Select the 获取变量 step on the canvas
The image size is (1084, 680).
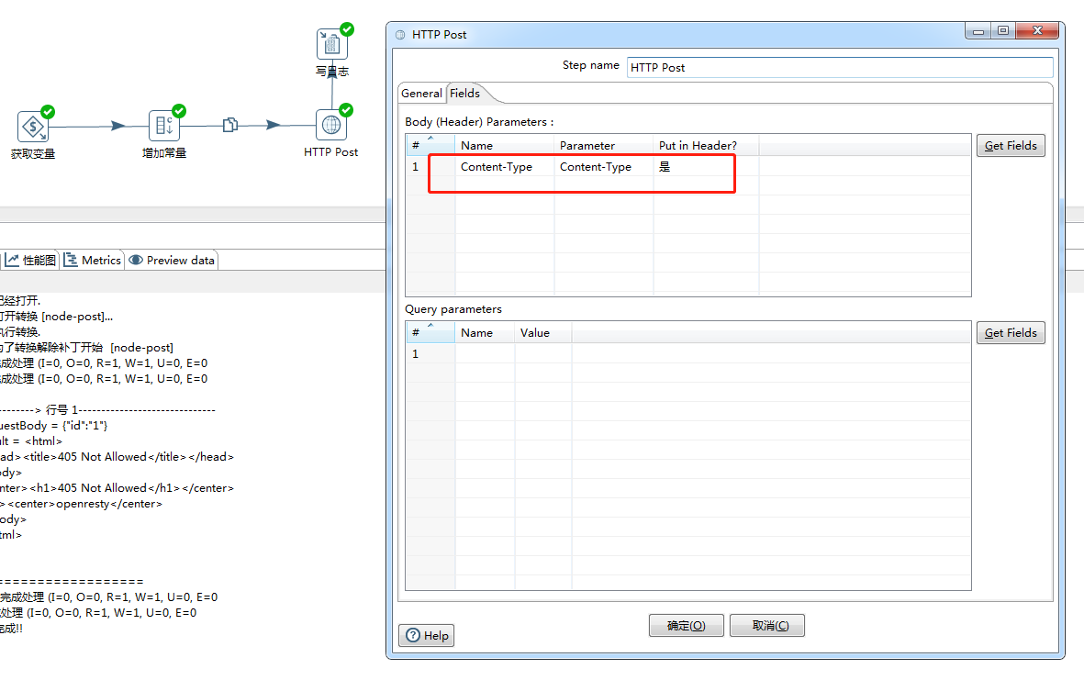pos(33,127)
